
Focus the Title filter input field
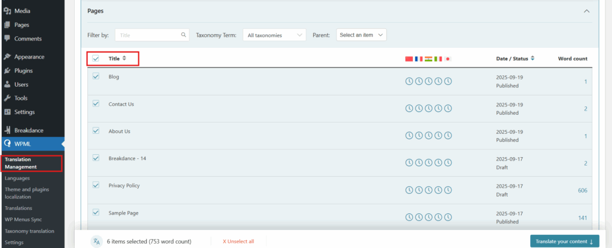coord(148,35)
